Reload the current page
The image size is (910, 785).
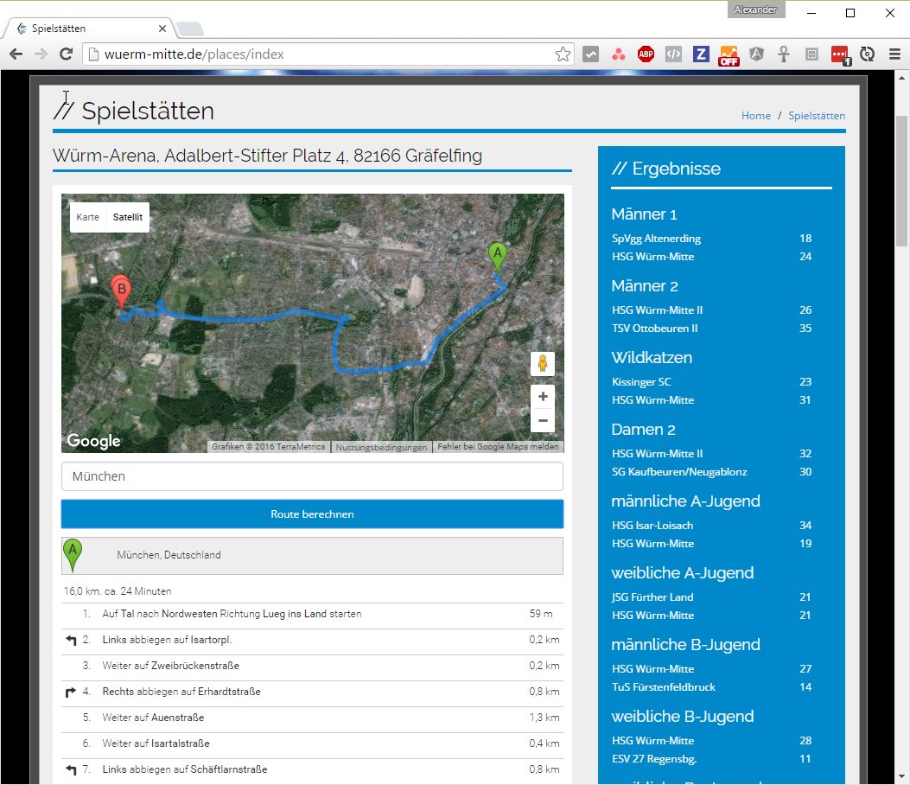pos(65,54)
